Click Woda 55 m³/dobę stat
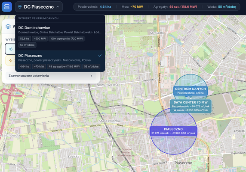Viewport: 246px width, 172px height. point(221,7)
